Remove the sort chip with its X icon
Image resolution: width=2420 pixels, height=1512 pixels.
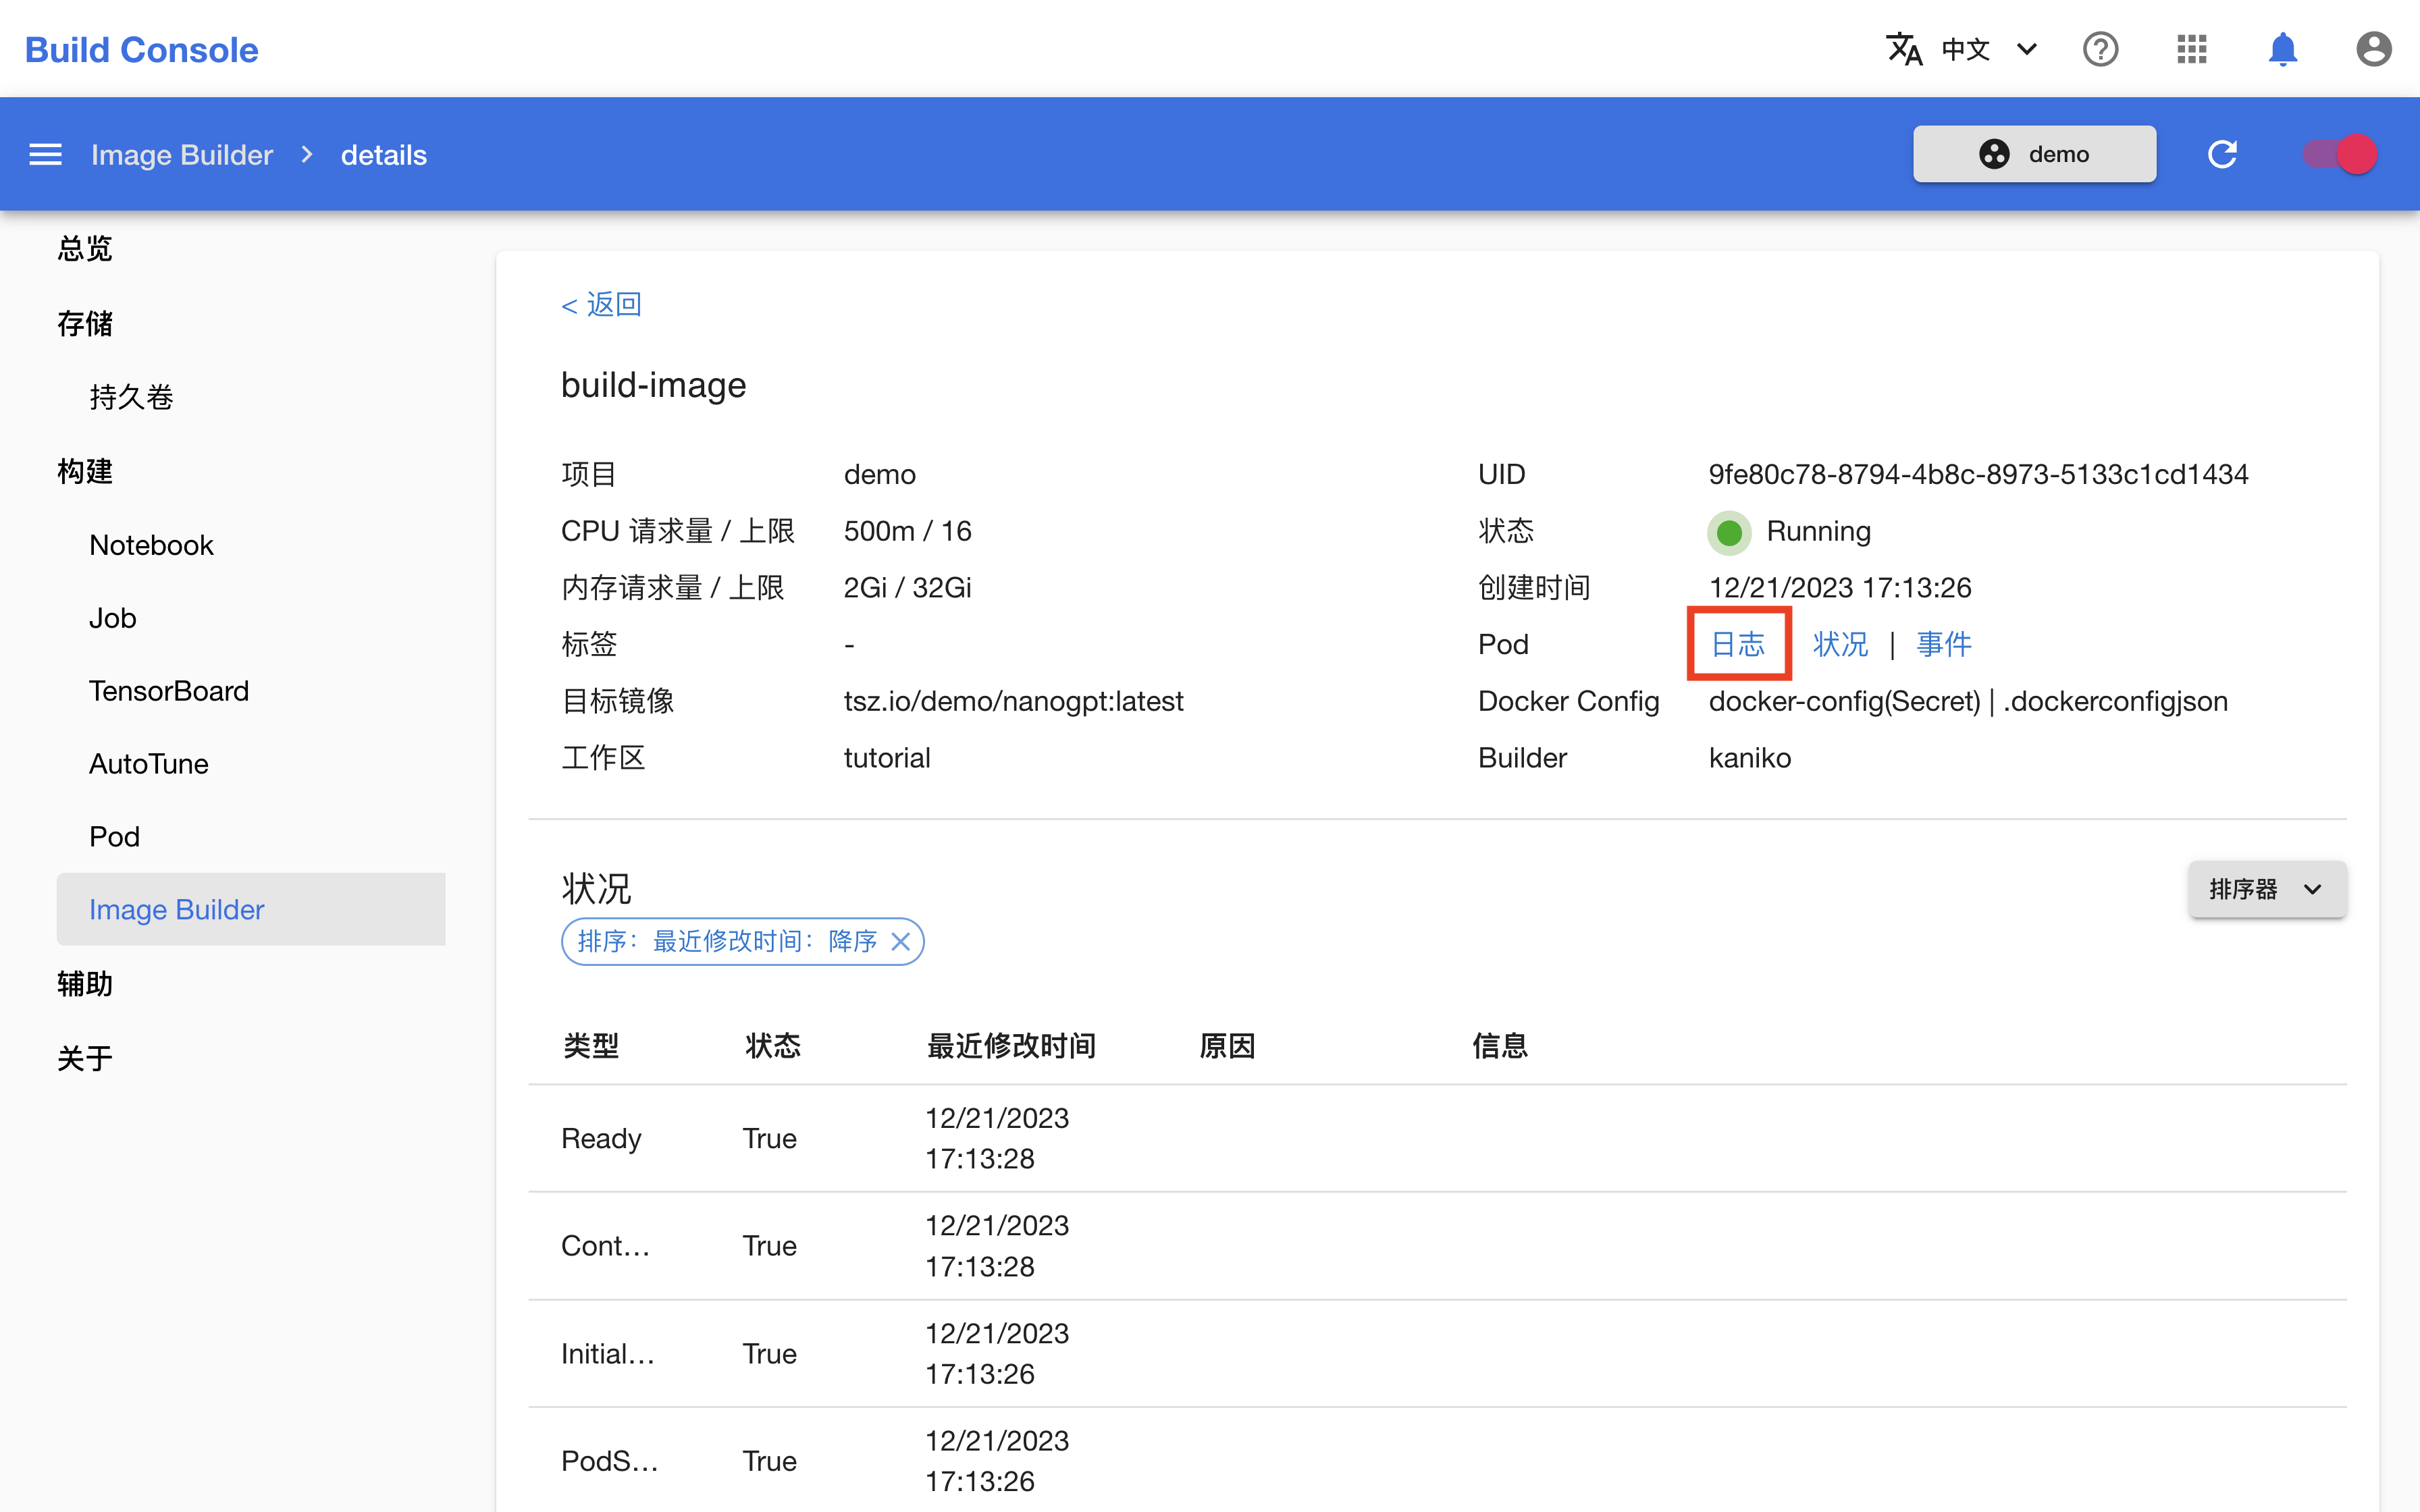coord(900,941)
